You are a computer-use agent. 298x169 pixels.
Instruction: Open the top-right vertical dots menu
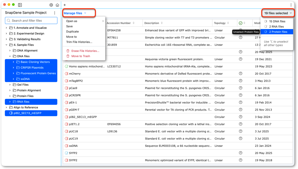291,5
